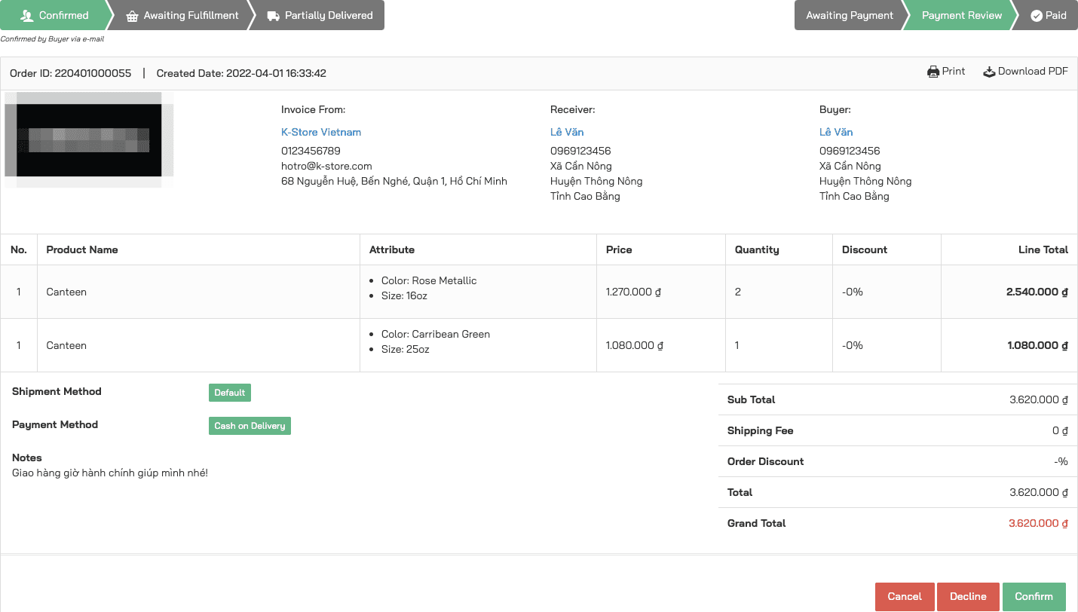The width and height of the screenshot is (1078, 612).
Task: Select the Awaiting Payment status step
Action: click(849, 15)
